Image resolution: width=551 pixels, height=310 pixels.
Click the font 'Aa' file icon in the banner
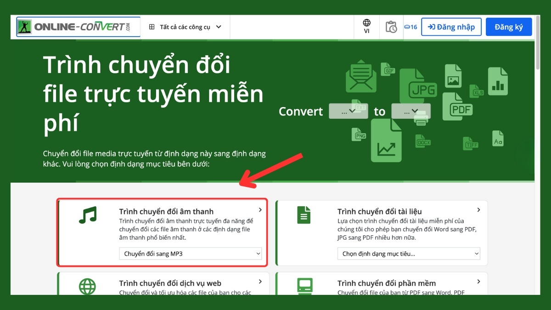(499, 138)
